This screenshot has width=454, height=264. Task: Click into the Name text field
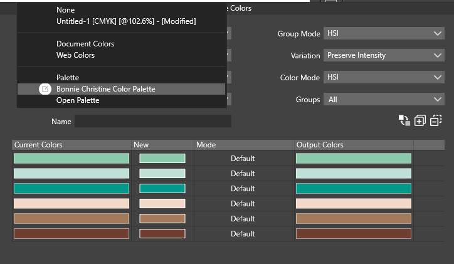click(153, 121)
